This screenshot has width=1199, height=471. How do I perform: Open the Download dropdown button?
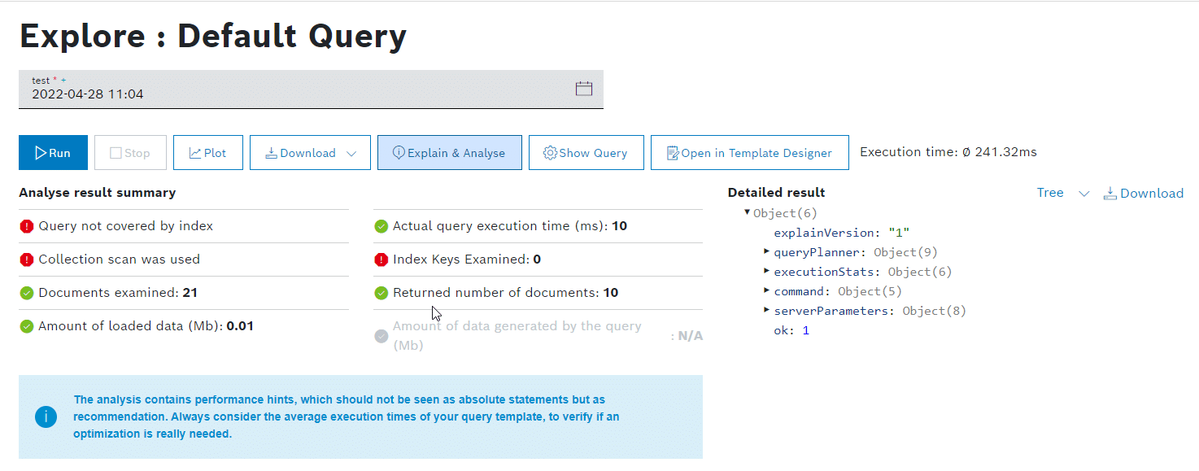coord(310,153)
